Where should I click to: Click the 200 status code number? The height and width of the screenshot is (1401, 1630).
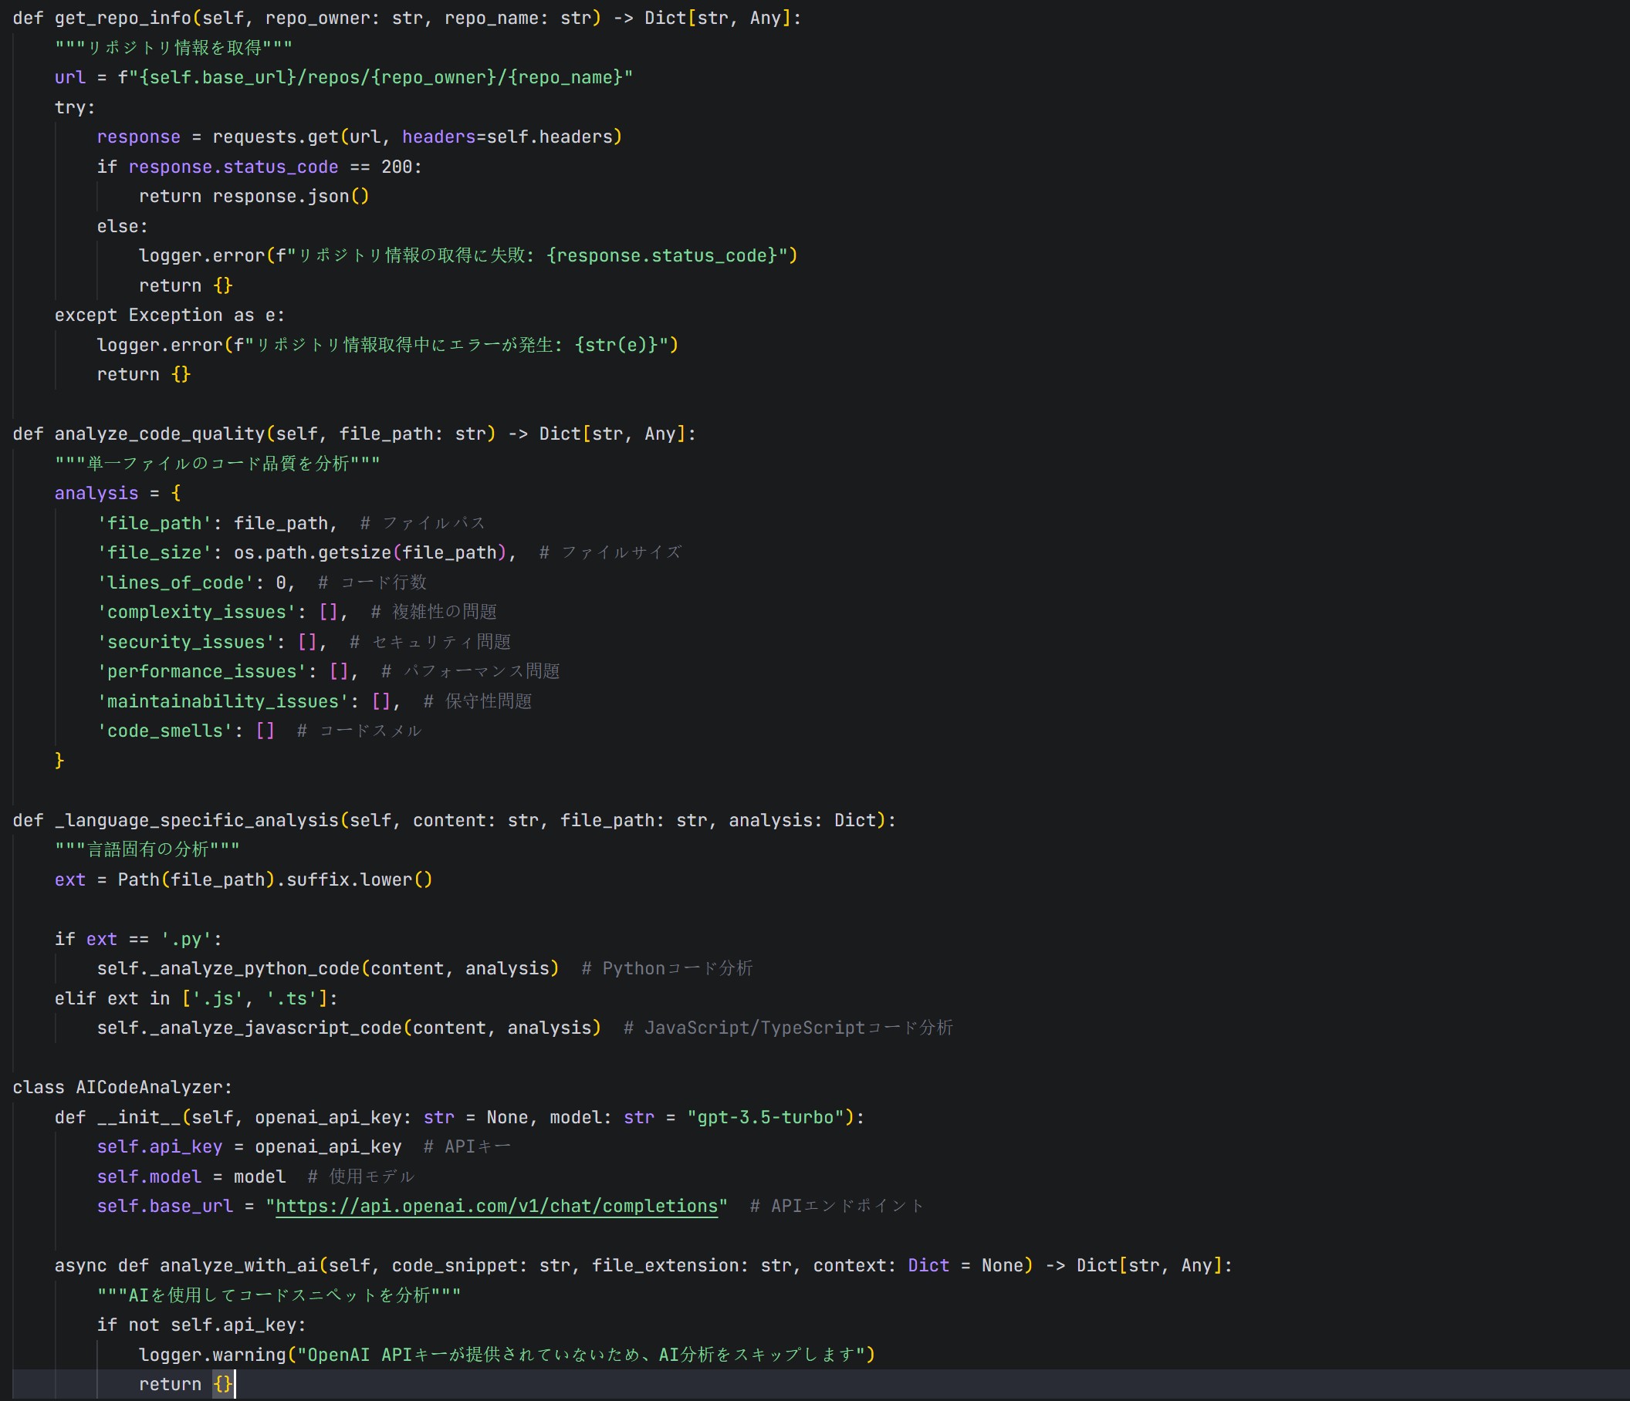397,167
